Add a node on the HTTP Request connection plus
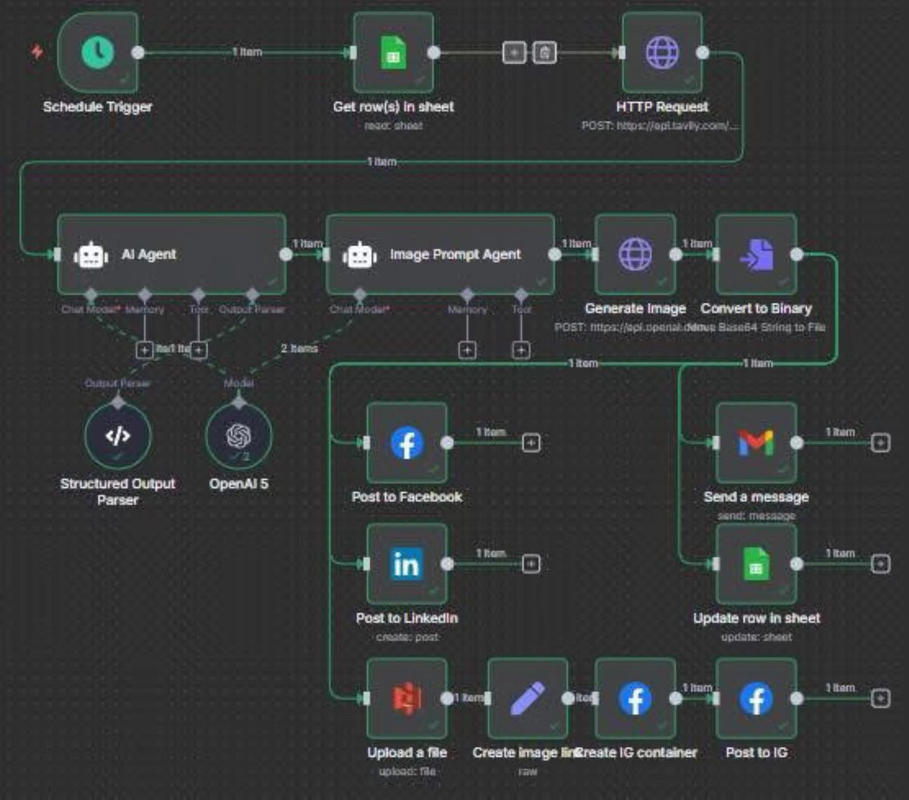This screenshot has width=909, height=800. pos(514,53)
